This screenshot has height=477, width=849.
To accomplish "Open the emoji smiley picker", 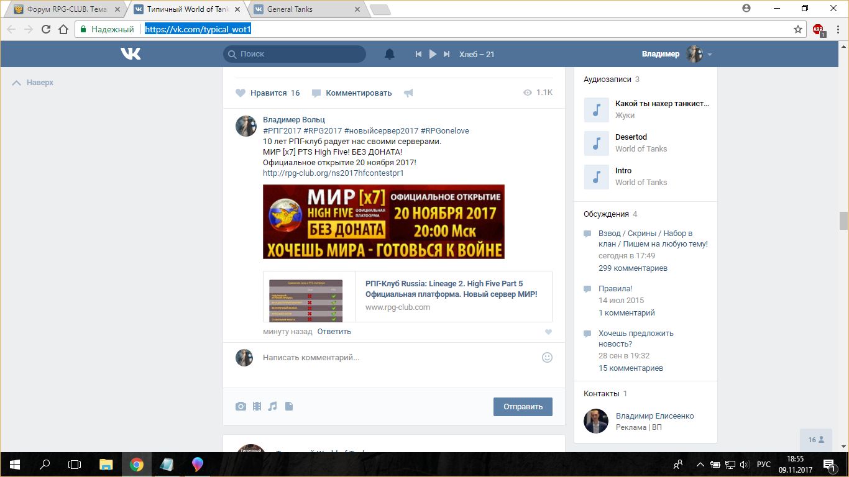I will pyautogui.click(x=547, y=357).
